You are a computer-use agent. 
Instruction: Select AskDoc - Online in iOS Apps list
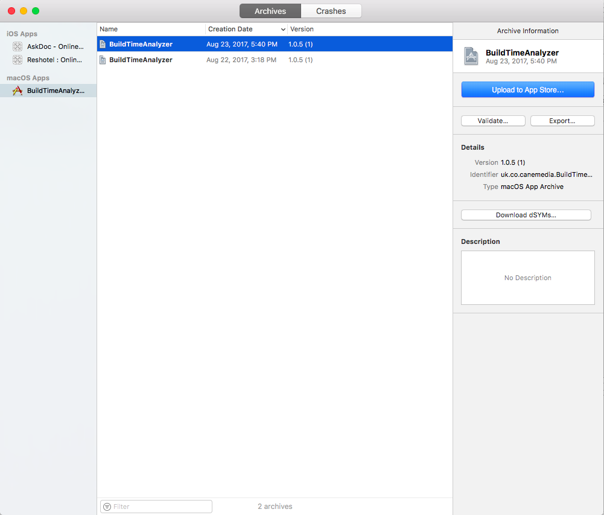click(x=54, y=46)
